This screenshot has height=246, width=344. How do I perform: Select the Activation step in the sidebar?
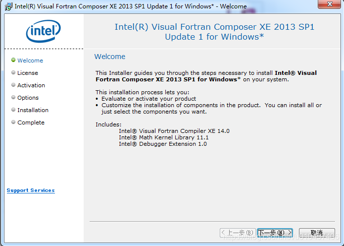point(31,85)
